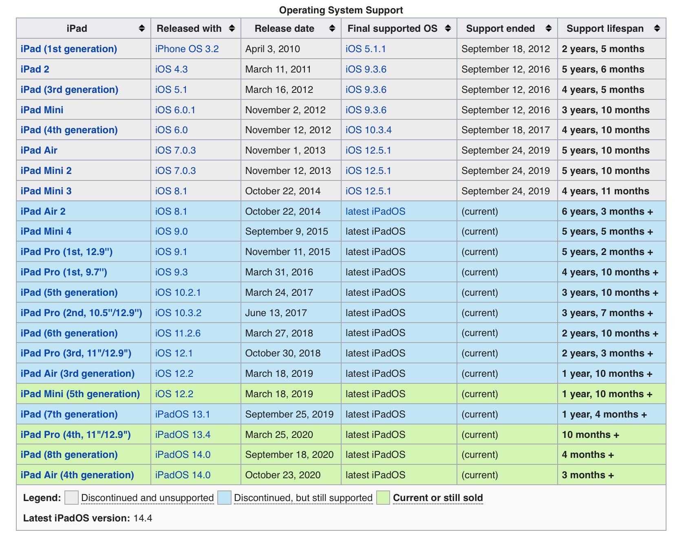Image resolution: width=684 pixels, height=543 pixels.
Task: Open the iOS 10.2.1 link
Action: pos(178,292)
